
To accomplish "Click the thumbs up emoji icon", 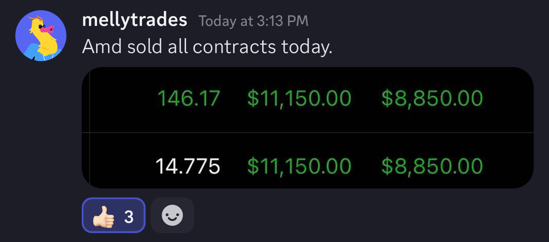I will click(104, 217).
